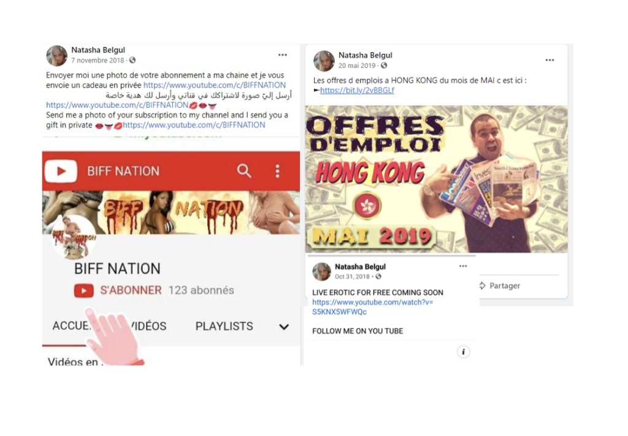Click Natasha Belgul profile picture on left post

tap(56, 55)
